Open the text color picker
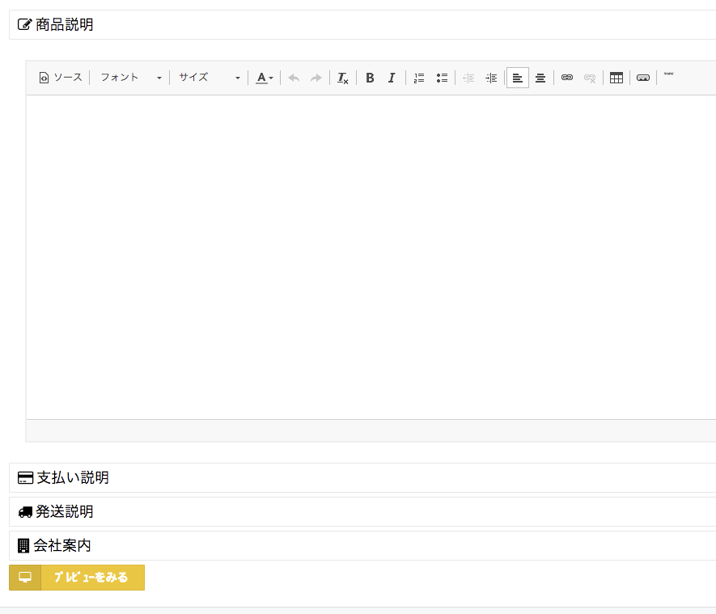 coord(265,78)
